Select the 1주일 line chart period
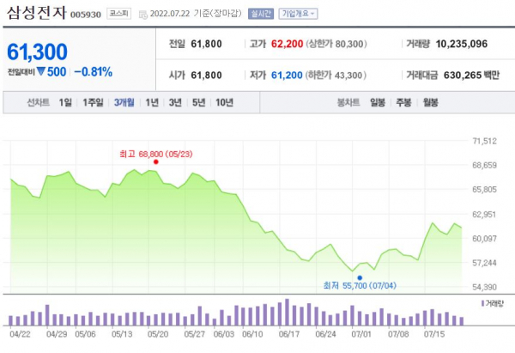 point(93,102)
